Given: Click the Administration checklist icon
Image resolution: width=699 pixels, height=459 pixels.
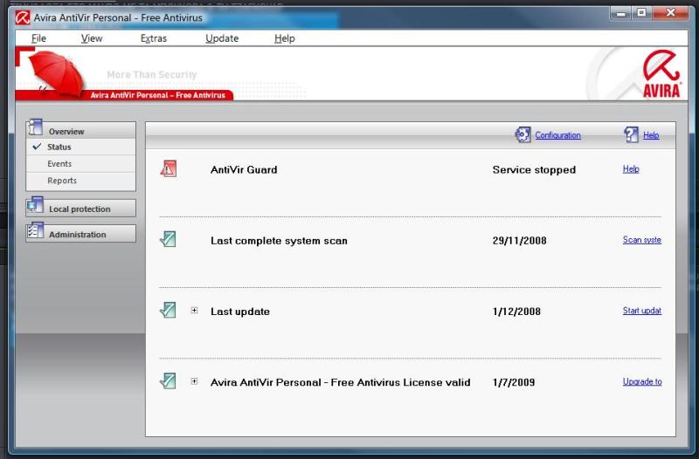Looking at the screenshot, I should 35,230.
